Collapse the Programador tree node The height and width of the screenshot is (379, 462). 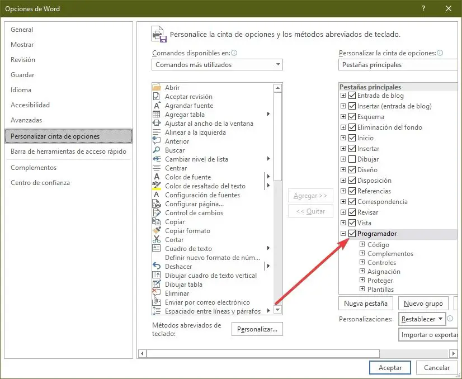click(343, 234)
